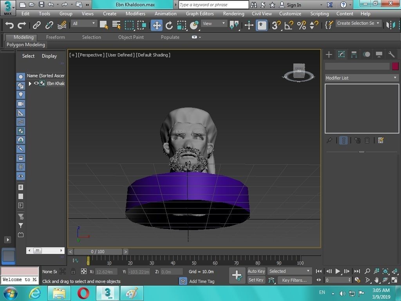The width and height of the screenshot is (401, 301).
Task: Toggle Percent Snap
Action: tap(301, 25)
